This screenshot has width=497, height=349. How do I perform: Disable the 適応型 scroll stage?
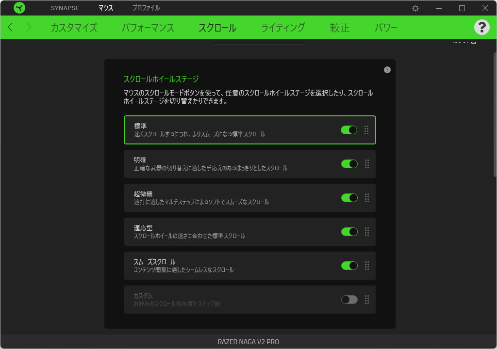click(x=349, y=232)
